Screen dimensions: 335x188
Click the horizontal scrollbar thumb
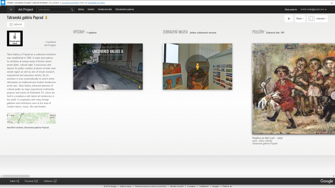tap(16, 176)
